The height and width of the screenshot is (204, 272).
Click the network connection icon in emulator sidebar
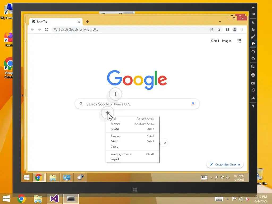[253, 98]
